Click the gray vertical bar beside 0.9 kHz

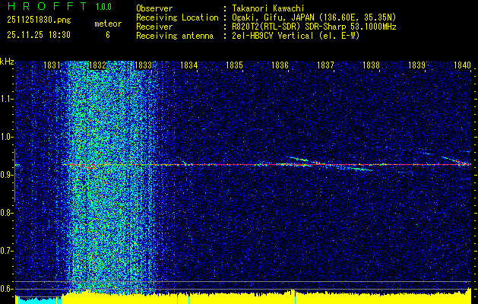[14, 176]
